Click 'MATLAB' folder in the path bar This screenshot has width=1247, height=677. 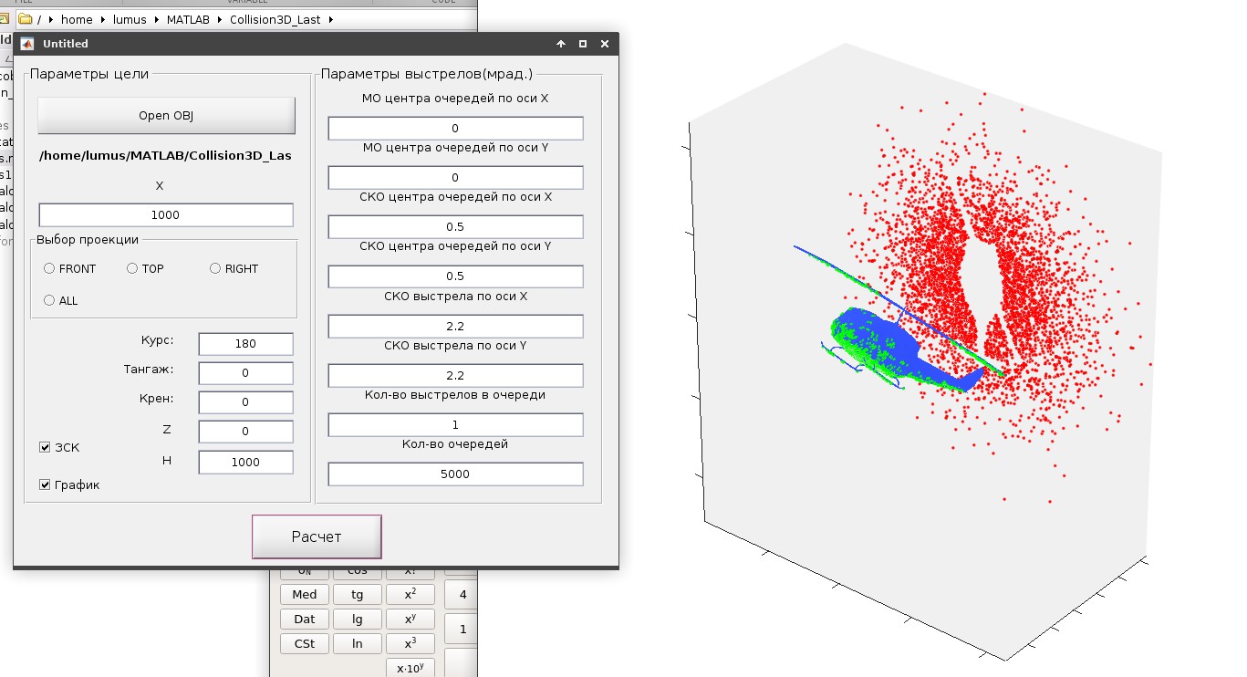(x=189, y=19)
